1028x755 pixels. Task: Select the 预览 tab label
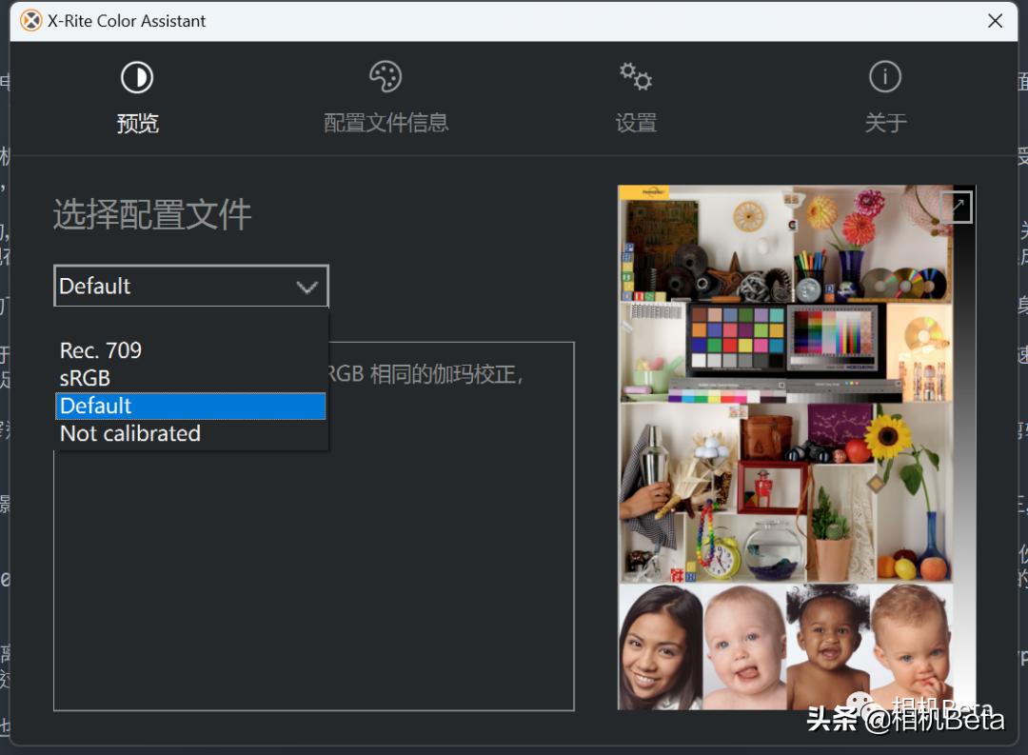coord(138,122)
